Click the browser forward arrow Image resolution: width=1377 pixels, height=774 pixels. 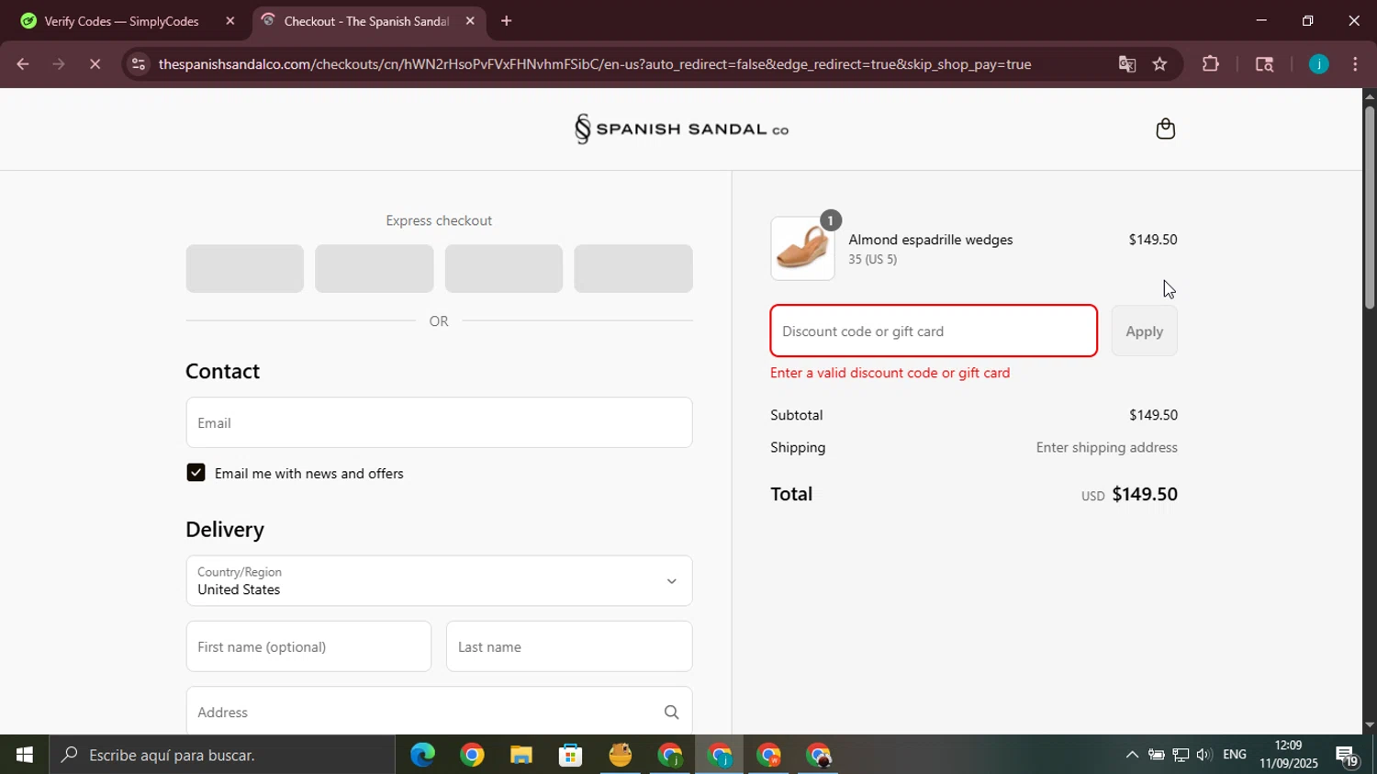click(x=59, y=64)
